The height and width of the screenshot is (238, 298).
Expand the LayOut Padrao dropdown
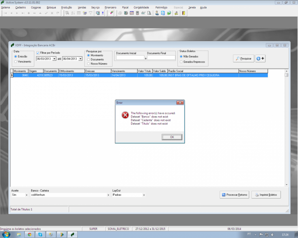pos(144,195)
